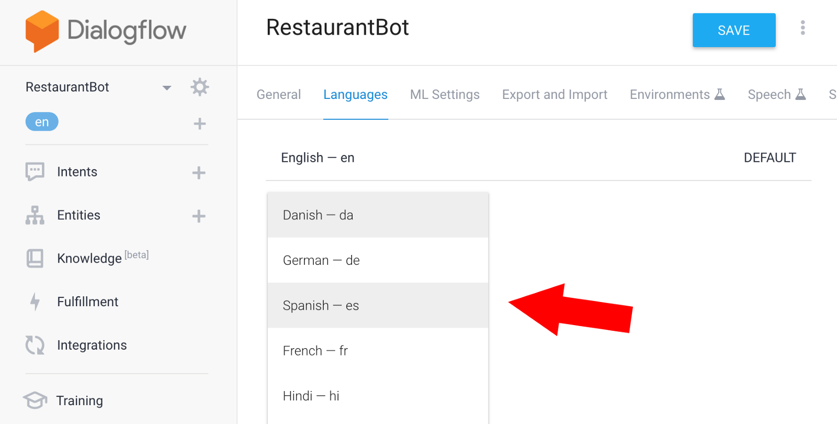Open the three-dot more options menu
Screen dimensions: 837x424
coord(802,28)
